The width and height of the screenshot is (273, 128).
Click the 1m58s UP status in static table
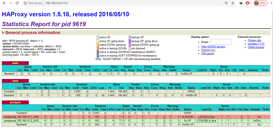pos(186,74)
